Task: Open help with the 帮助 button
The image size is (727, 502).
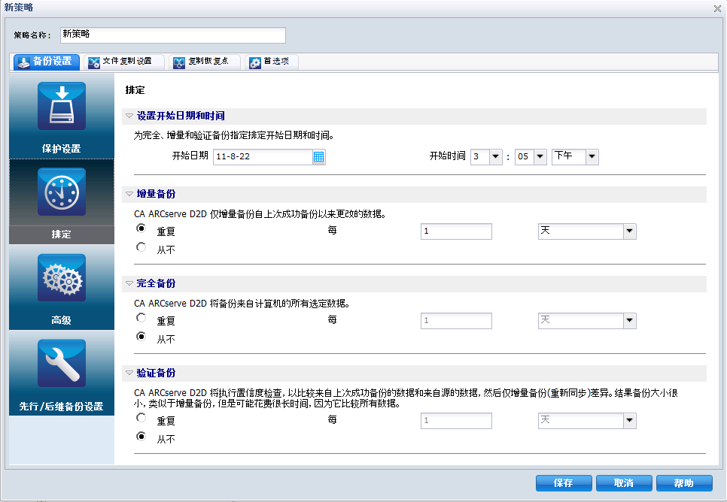Action: (x=685, y=483)
